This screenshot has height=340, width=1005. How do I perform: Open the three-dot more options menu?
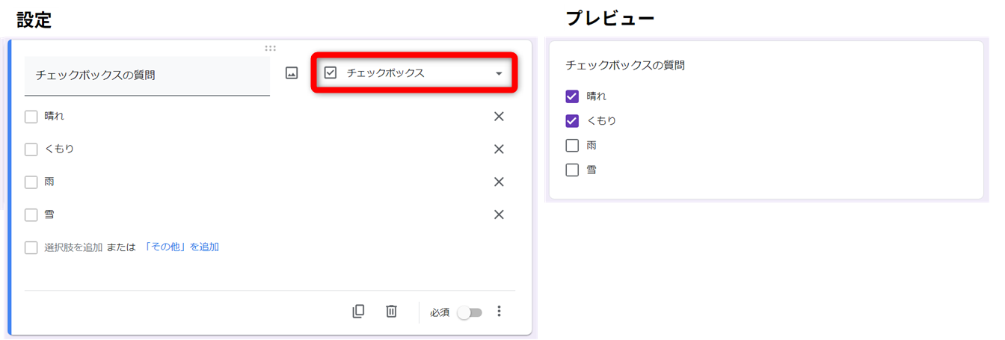coord(500,312)
